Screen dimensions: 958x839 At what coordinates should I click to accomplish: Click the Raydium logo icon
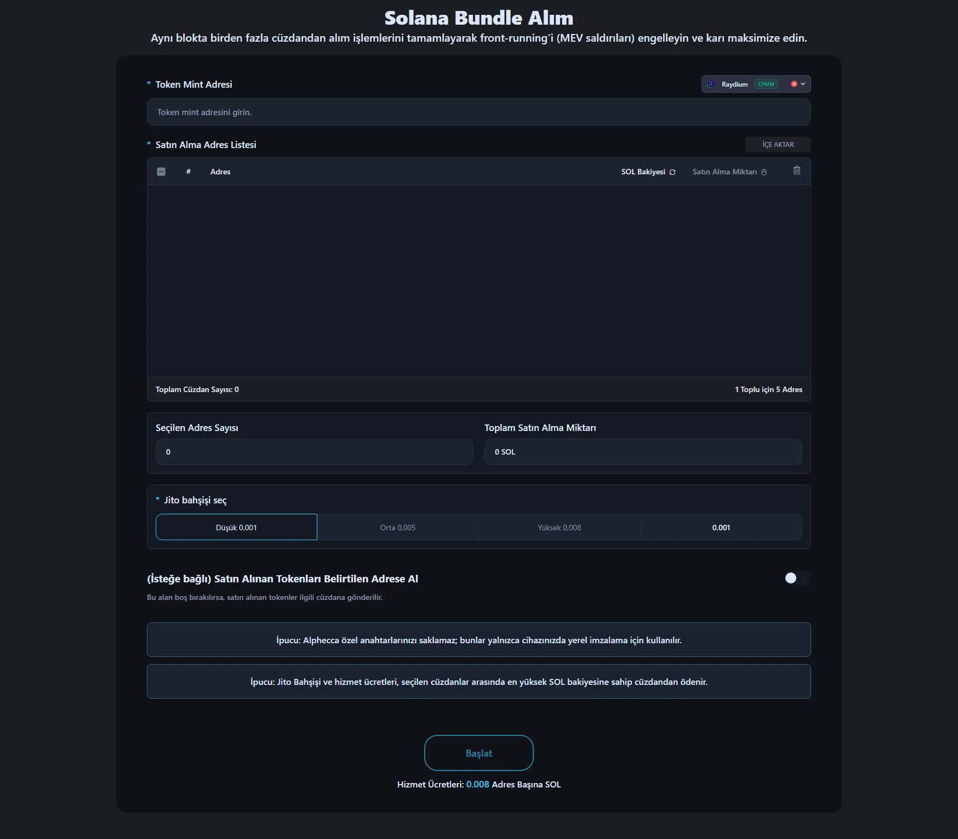[711, 84]
